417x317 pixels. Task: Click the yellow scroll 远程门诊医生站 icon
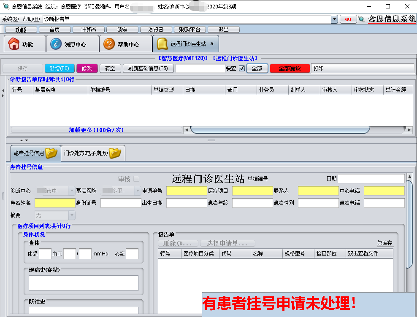pyautogui.click(x=162, y=44)
